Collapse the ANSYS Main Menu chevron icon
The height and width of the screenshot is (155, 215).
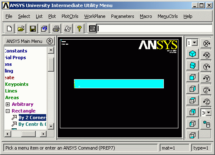[x=49, y=41]
